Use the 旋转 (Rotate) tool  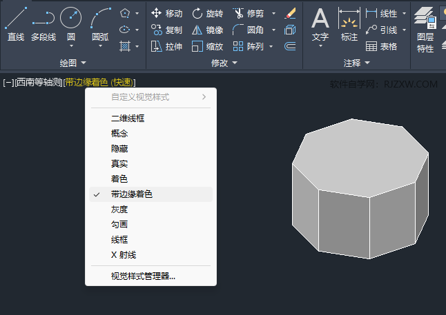[x=207, y=13]
